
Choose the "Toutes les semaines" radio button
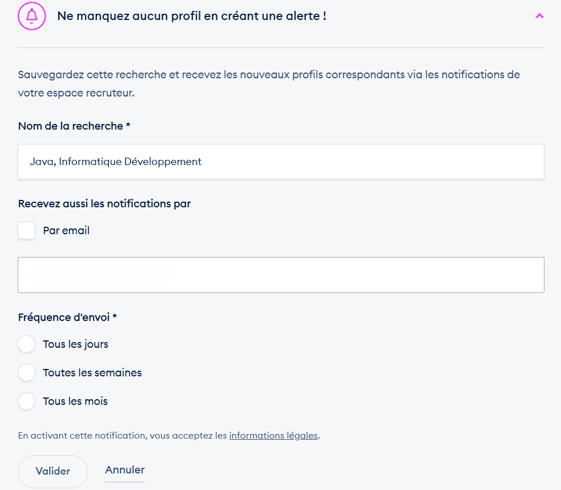pyautogui.click(x=27, y=373)
